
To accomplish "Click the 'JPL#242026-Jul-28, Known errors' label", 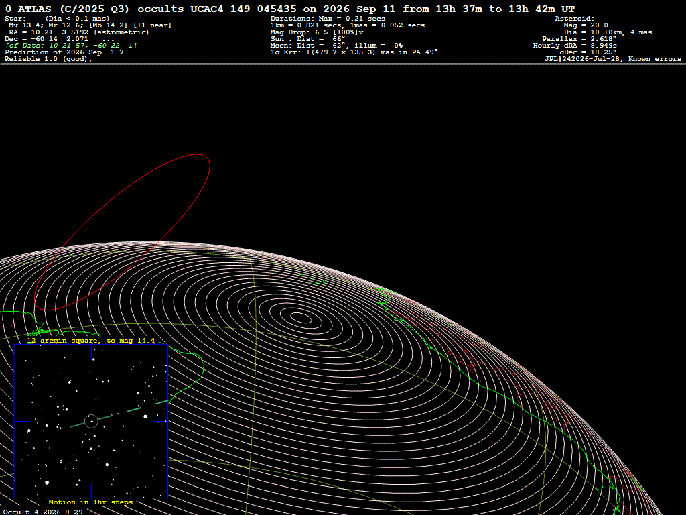I will (x=612, y=59).
